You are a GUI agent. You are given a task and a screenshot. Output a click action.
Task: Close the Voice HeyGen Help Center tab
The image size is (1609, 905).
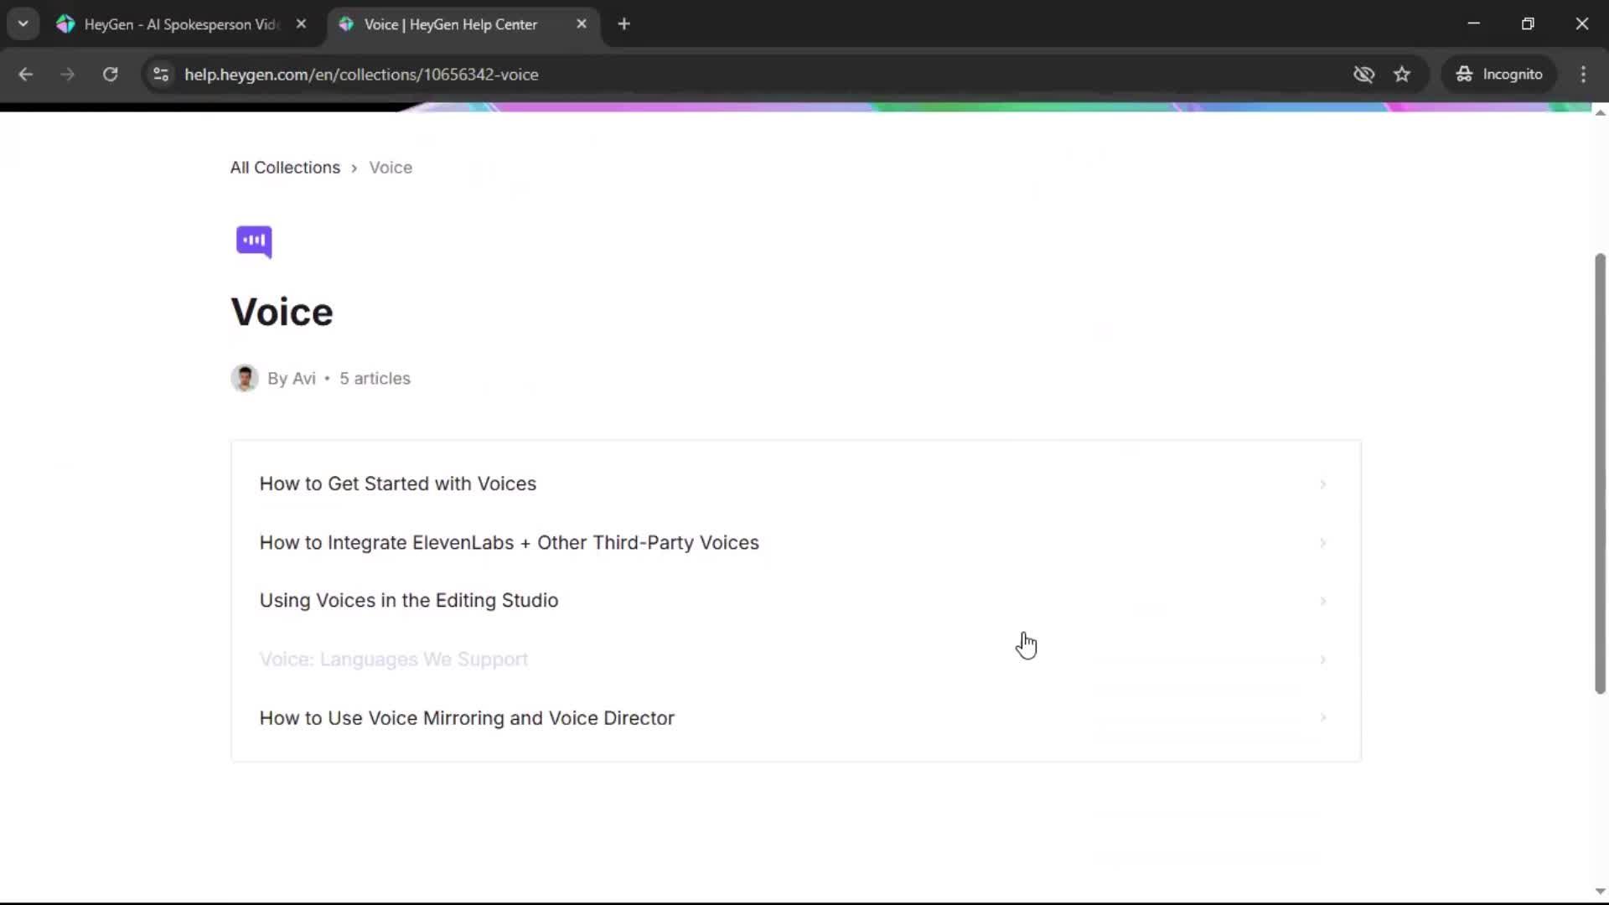[582, 24]
